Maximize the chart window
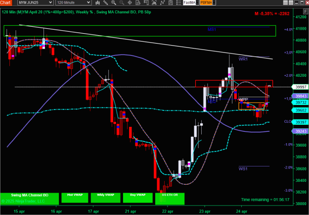The height and width of the screenshot is (215, 309). (x=302, y=2)
